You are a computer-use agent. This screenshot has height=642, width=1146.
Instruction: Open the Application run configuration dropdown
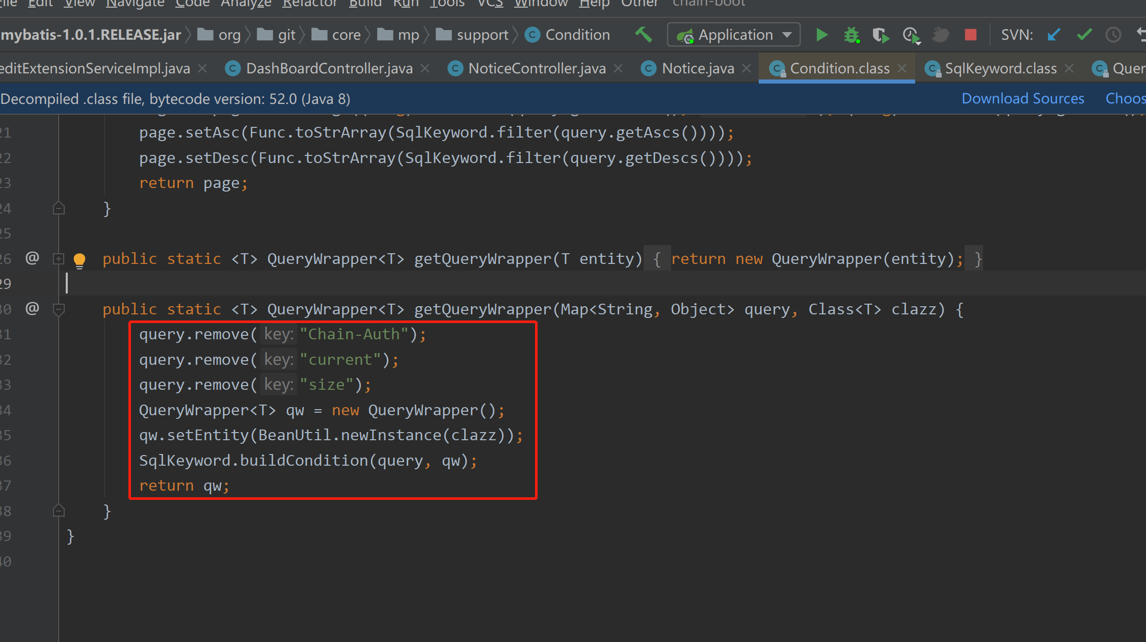(733, 35)
